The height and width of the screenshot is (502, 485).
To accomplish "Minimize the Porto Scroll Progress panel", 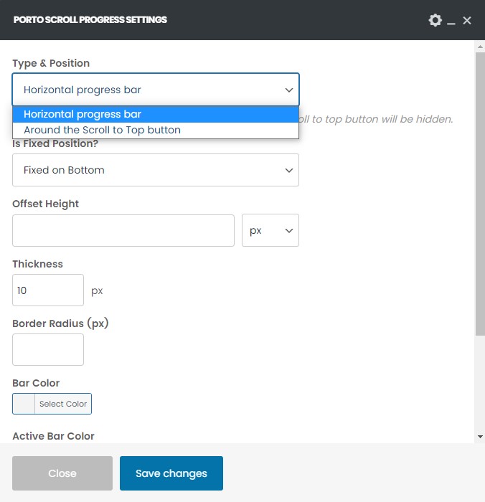I will tap(451, 21).
